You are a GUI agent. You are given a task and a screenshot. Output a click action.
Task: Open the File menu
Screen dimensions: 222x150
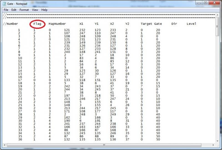click(6, 10)
